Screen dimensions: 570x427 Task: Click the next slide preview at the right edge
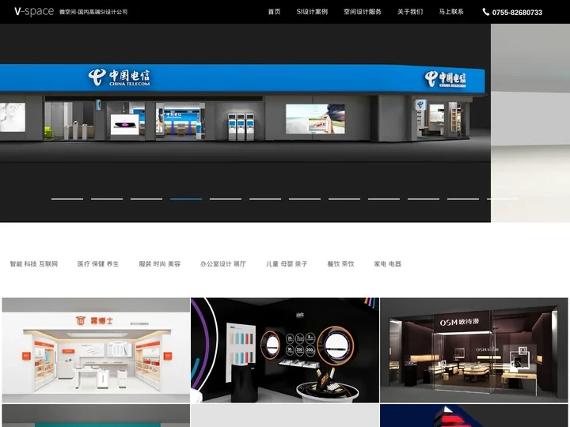point(530,123)
